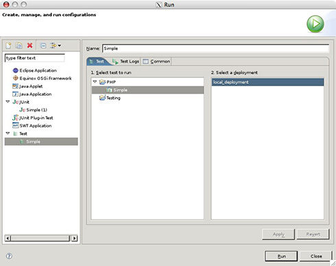Duplicate the selected launch configuration
This screenshot has height=266, width=336.
(19, 46)
